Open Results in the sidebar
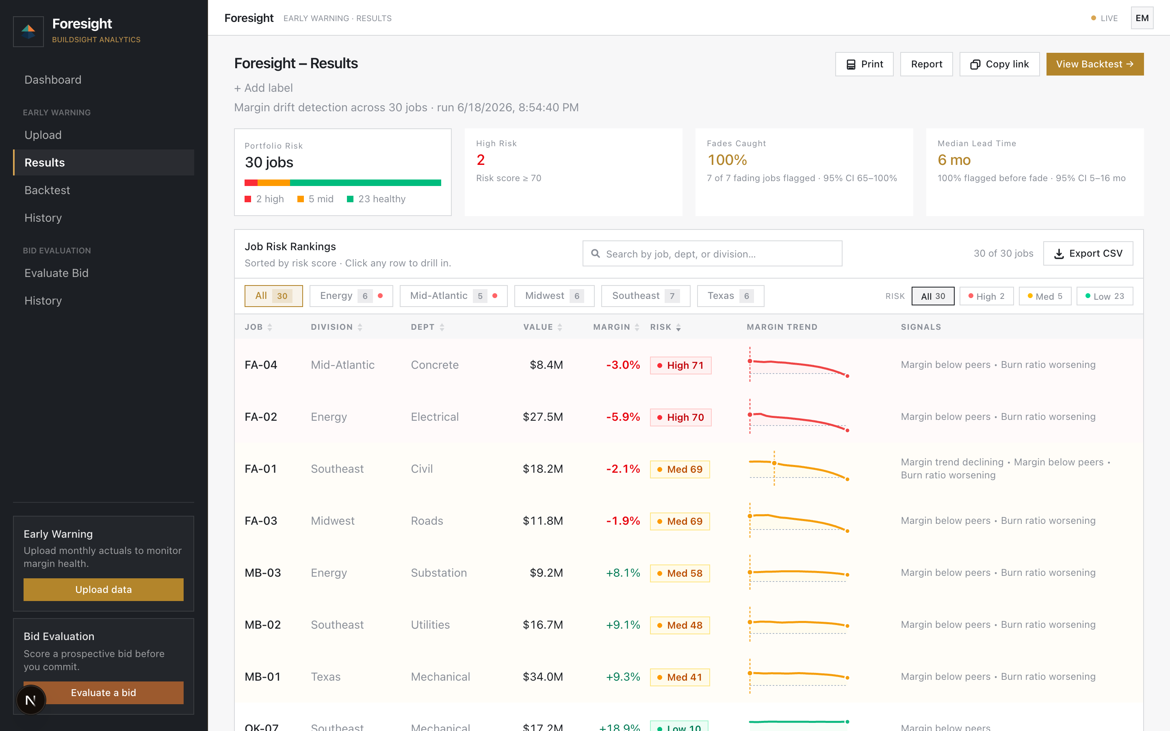The height and width of the screenshot is (731, 1170). pos(104,162)
